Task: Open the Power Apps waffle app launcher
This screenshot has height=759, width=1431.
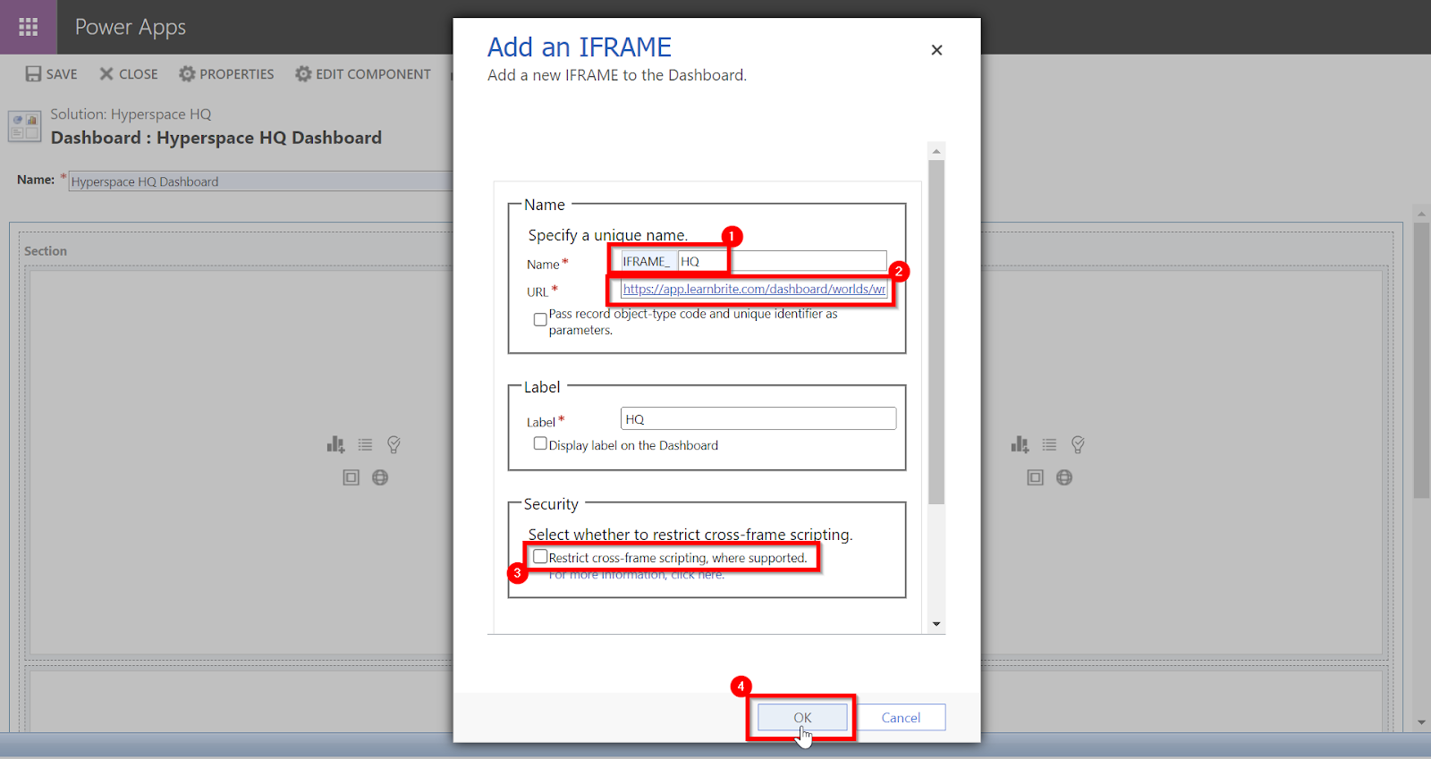Action: [x=29, y=27]
